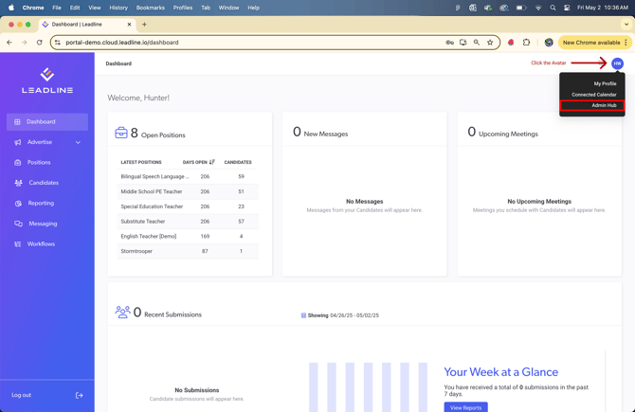Click the macOS Spotlight search icon
Image resolution: width=635 pixels, height=412 pixels.
click(x=553, y=8)
